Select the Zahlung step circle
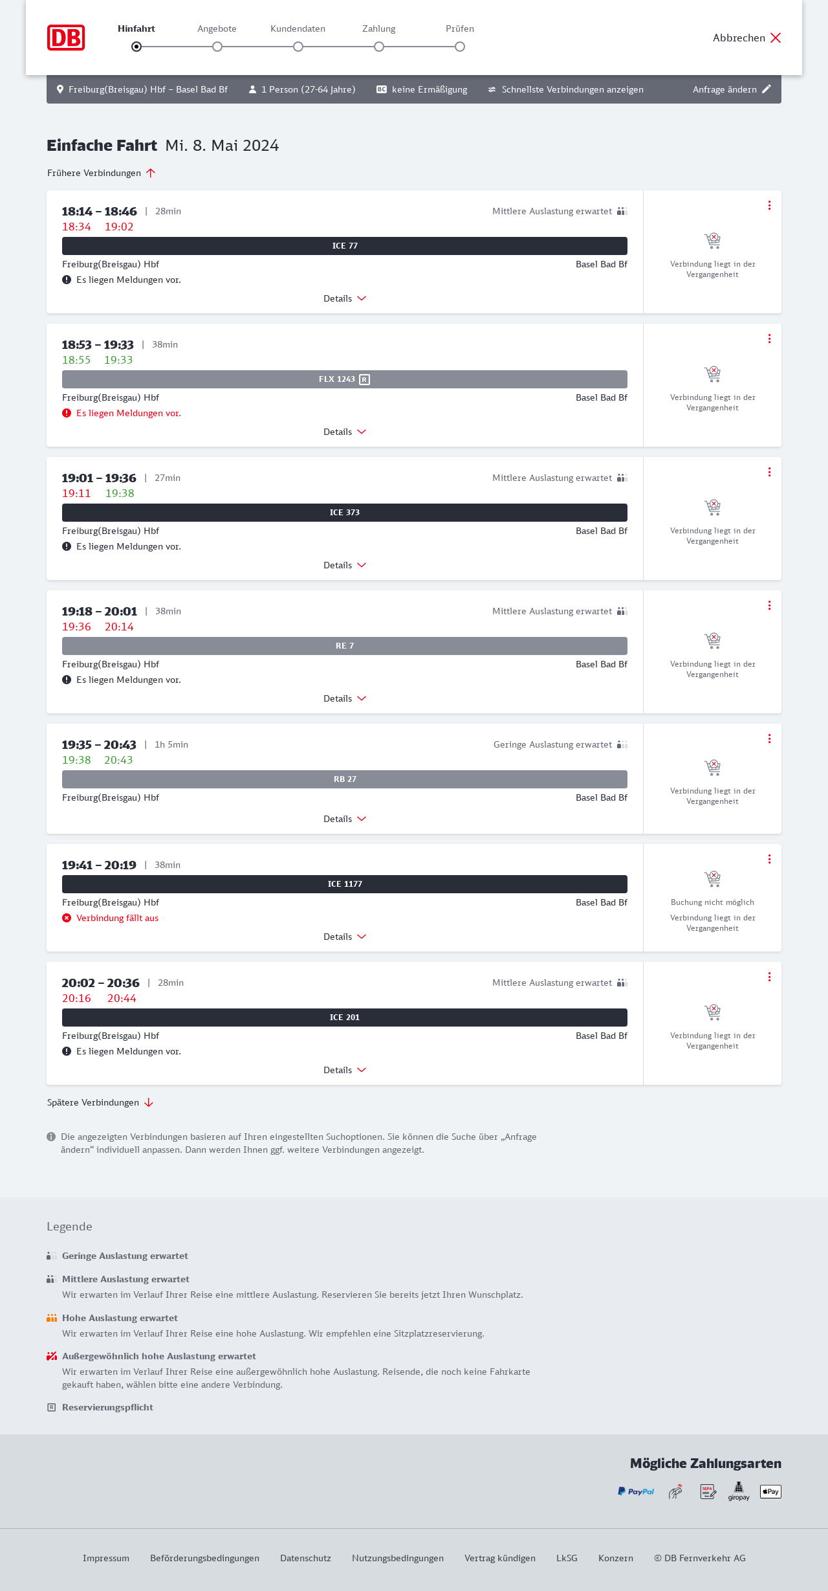 click(x=379, y=47)
